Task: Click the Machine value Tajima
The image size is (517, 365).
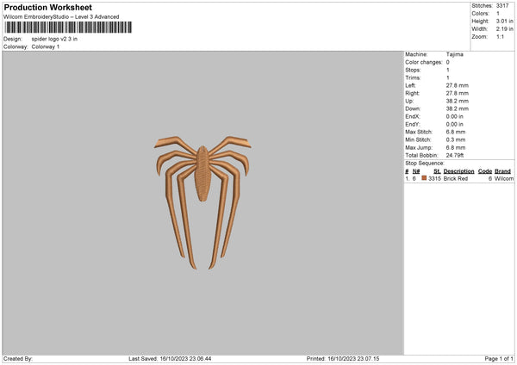Action: [x=455, y=54]
